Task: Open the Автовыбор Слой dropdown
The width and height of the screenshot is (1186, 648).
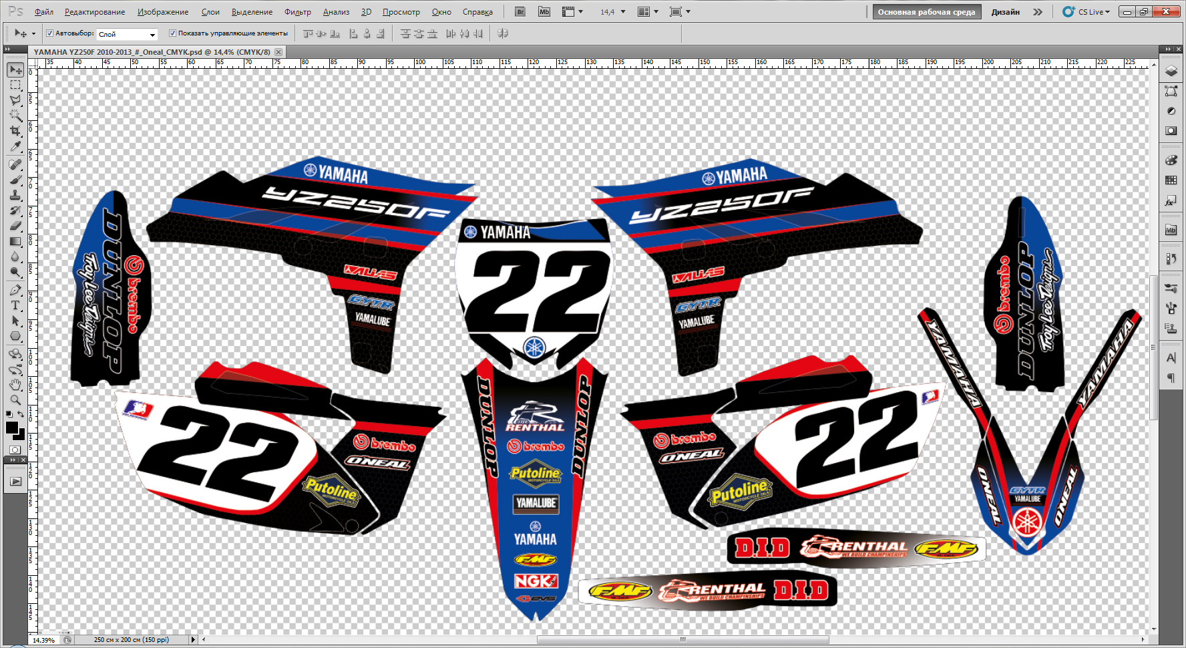Action: (x=127, y=34)
